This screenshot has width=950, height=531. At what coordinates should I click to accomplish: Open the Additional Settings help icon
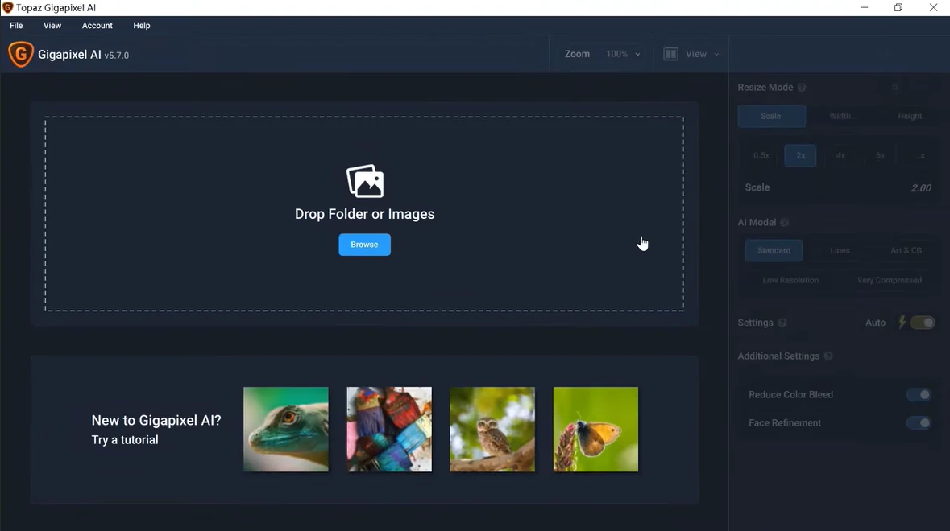coord(828,356)
